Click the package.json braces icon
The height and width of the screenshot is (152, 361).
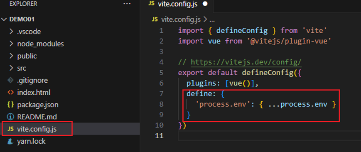[10, 105]
